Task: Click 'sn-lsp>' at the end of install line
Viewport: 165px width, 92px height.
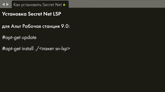Action: pos(63,49)
